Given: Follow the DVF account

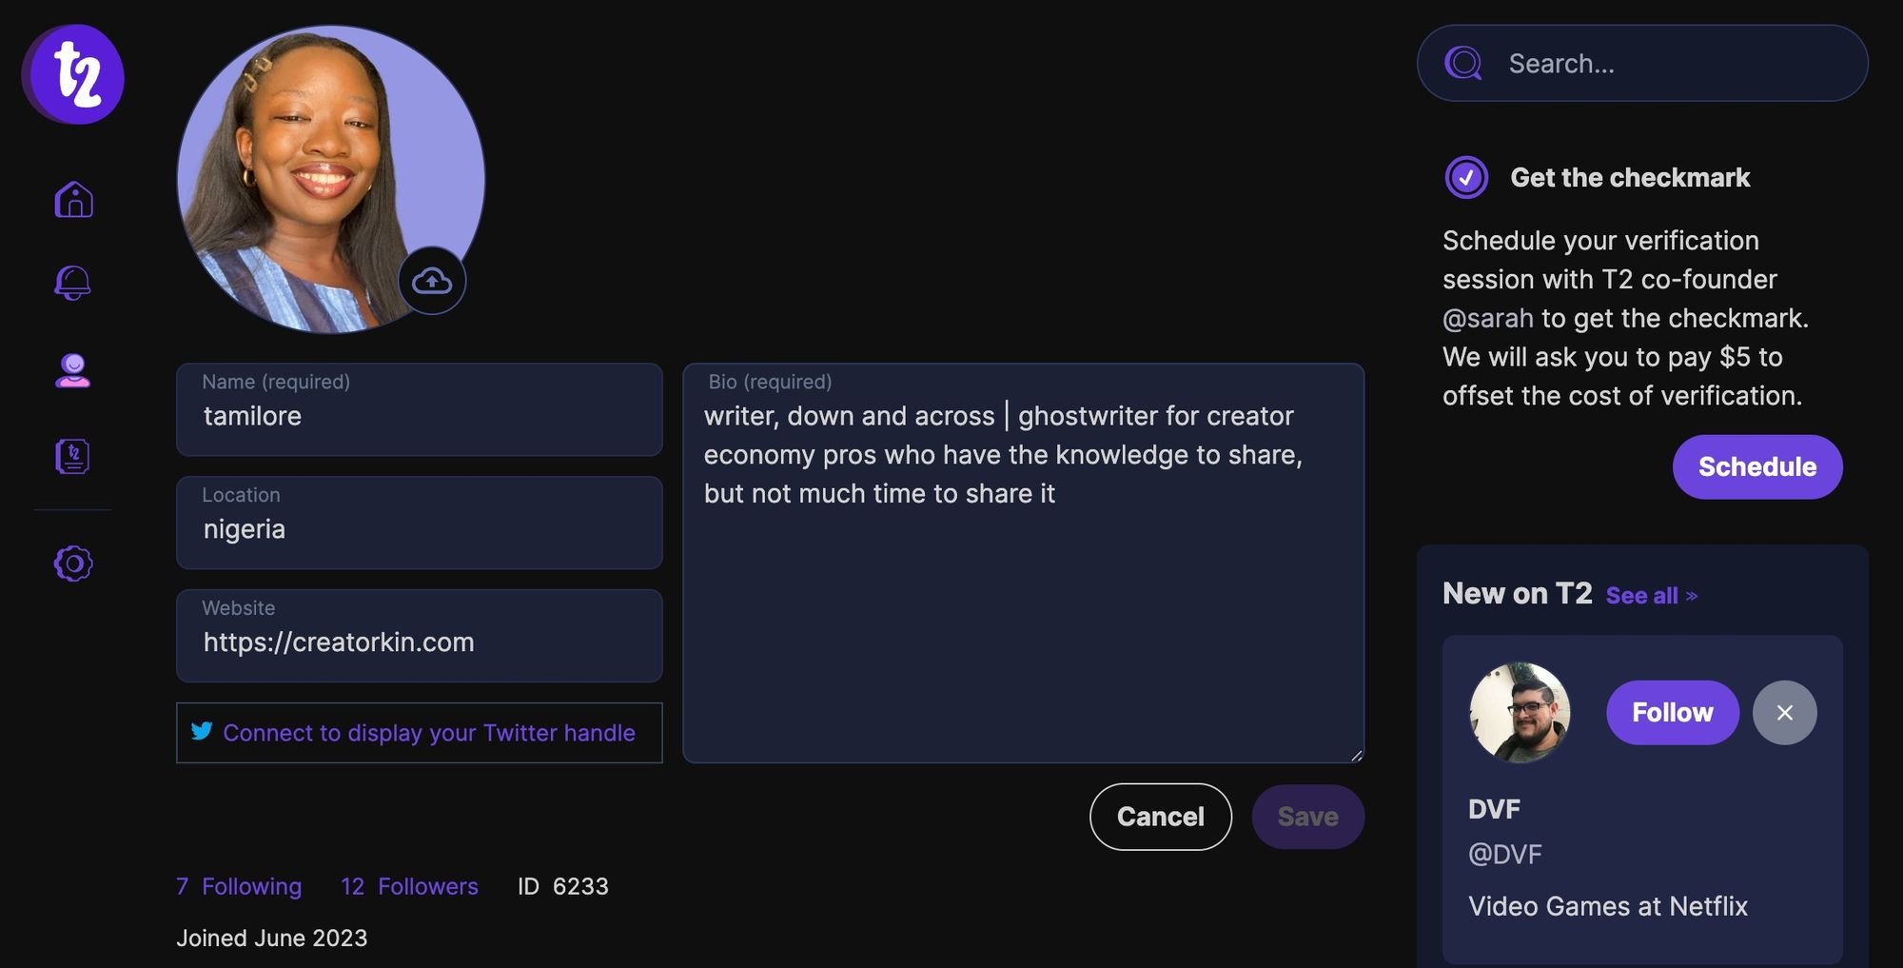Looking at the screenshot, I should point(1672,712).
